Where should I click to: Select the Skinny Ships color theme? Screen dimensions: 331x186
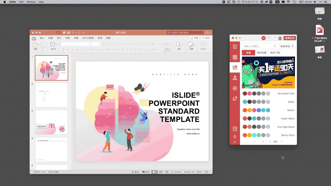268,135
